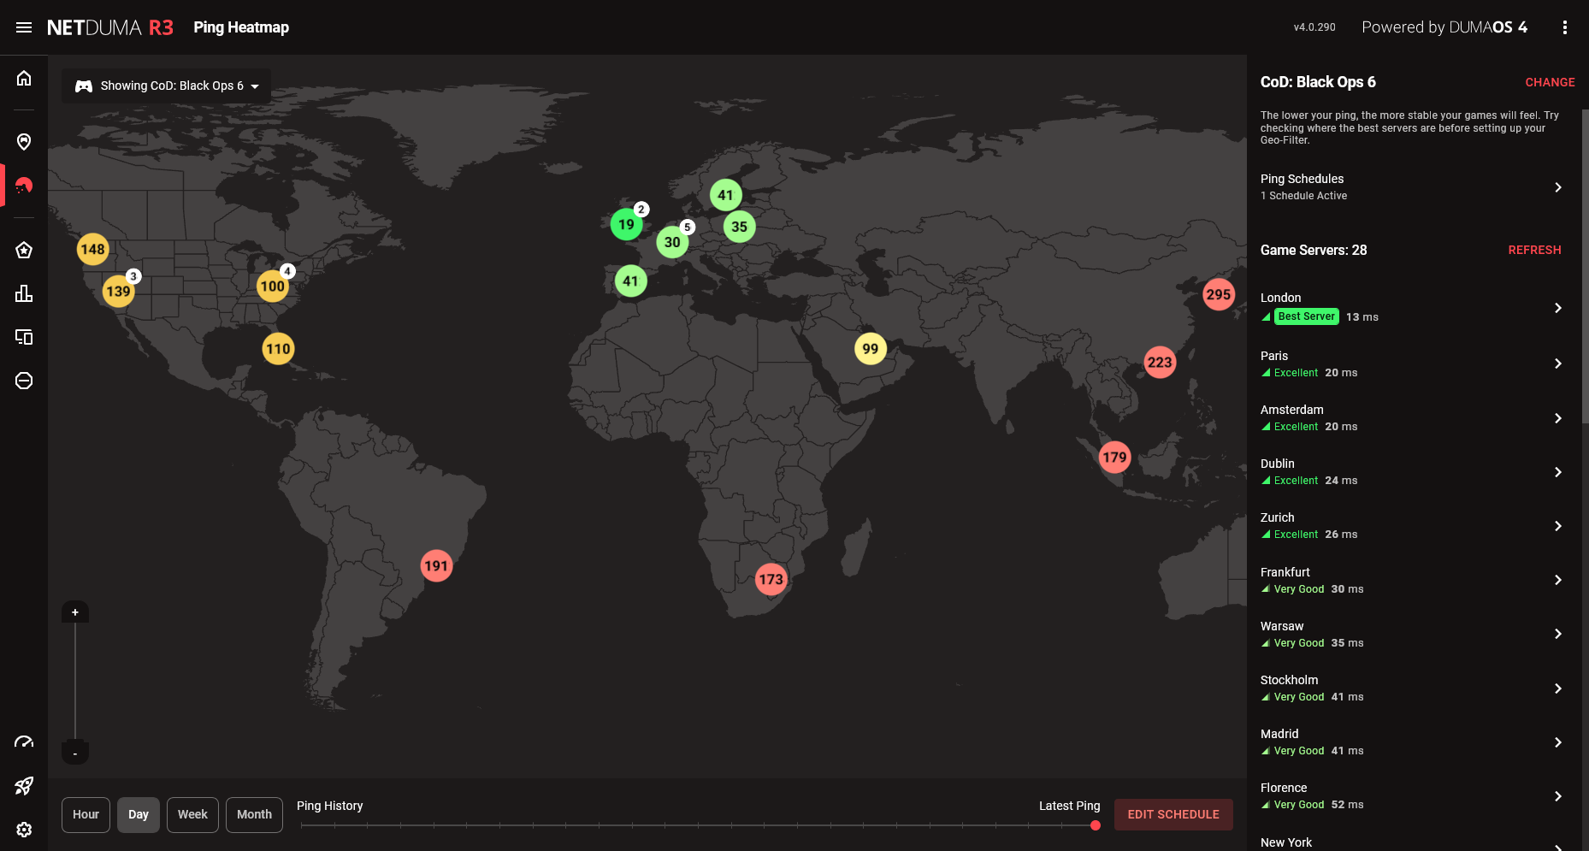Image resolution: width=1589 pixels, height=851 pixels.
Task: Open the three-dot overflow menu top-right
Action: point(1565,27)
